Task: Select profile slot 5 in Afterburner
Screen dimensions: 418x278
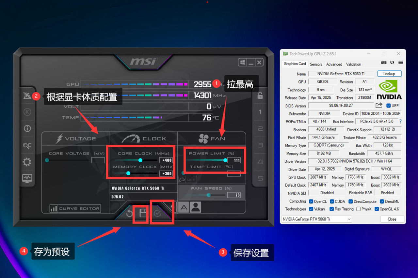Action: click(260, 178)
